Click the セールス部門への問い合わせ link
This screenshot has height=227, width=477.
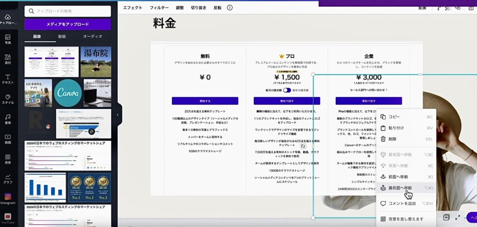point(369,90)
